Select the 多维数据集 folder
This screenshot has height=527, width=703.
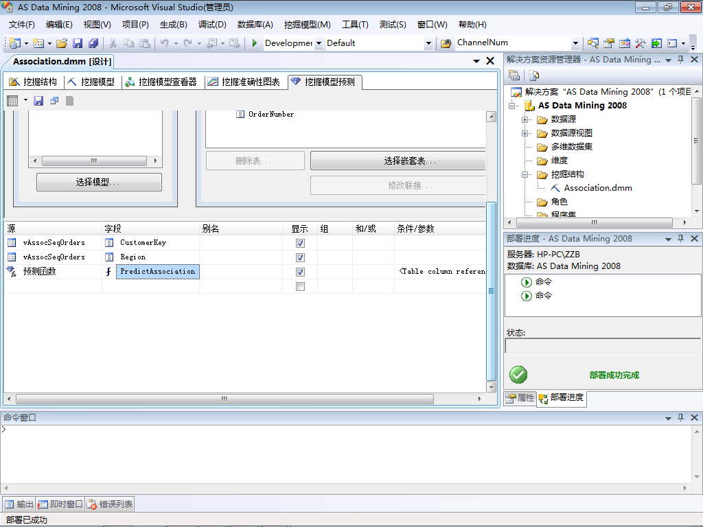coord(572,147)
